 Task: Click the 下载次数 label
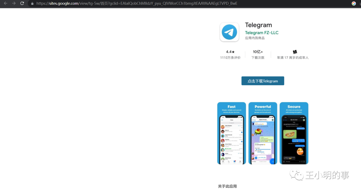pos(258,58)
